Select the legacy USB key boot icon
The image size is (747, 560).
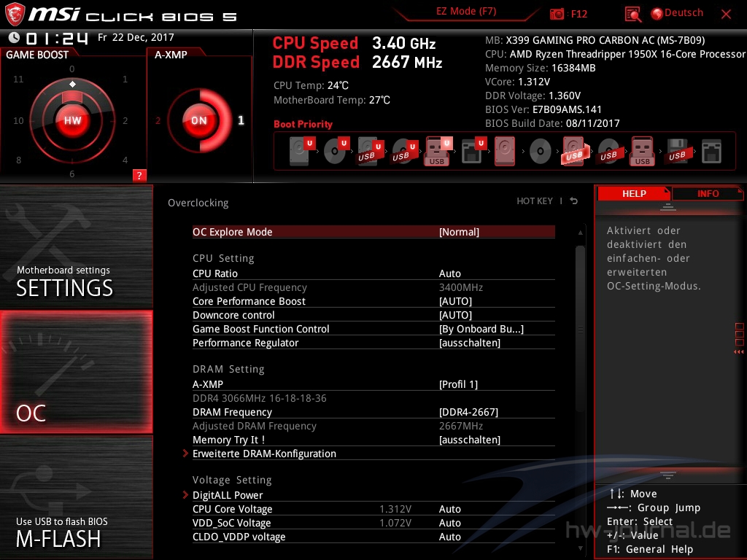pos(643,151)
